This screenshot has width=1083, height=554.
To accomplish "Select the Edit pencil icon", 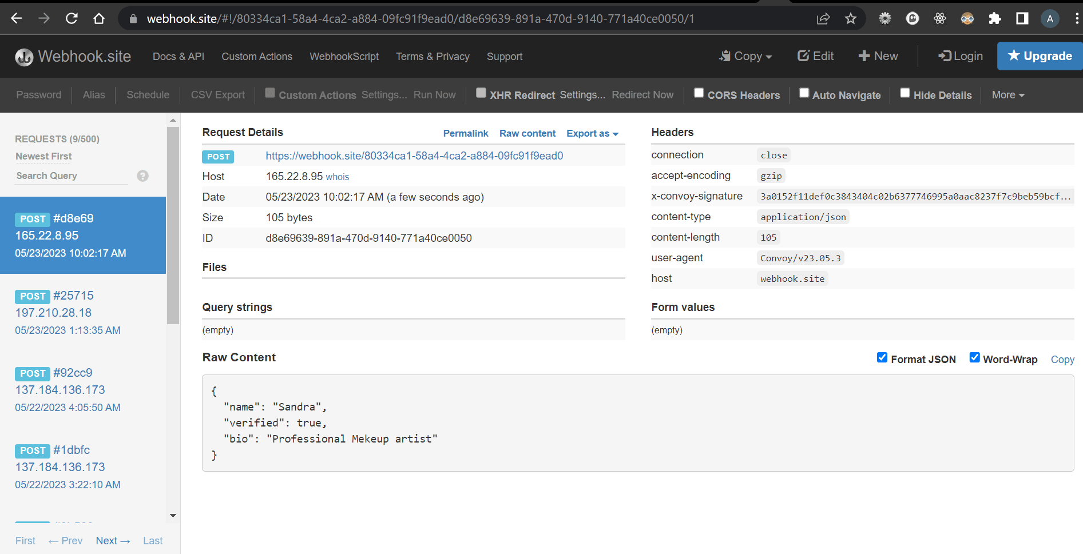I will pos(803,55).
